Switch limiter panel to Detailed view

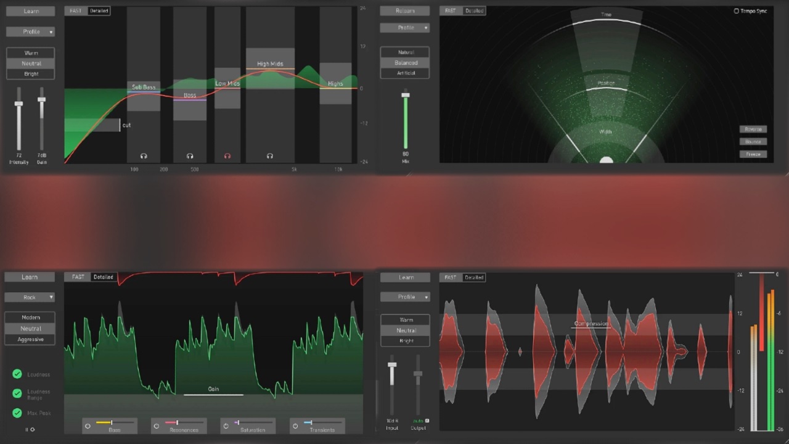pos(103,277)
